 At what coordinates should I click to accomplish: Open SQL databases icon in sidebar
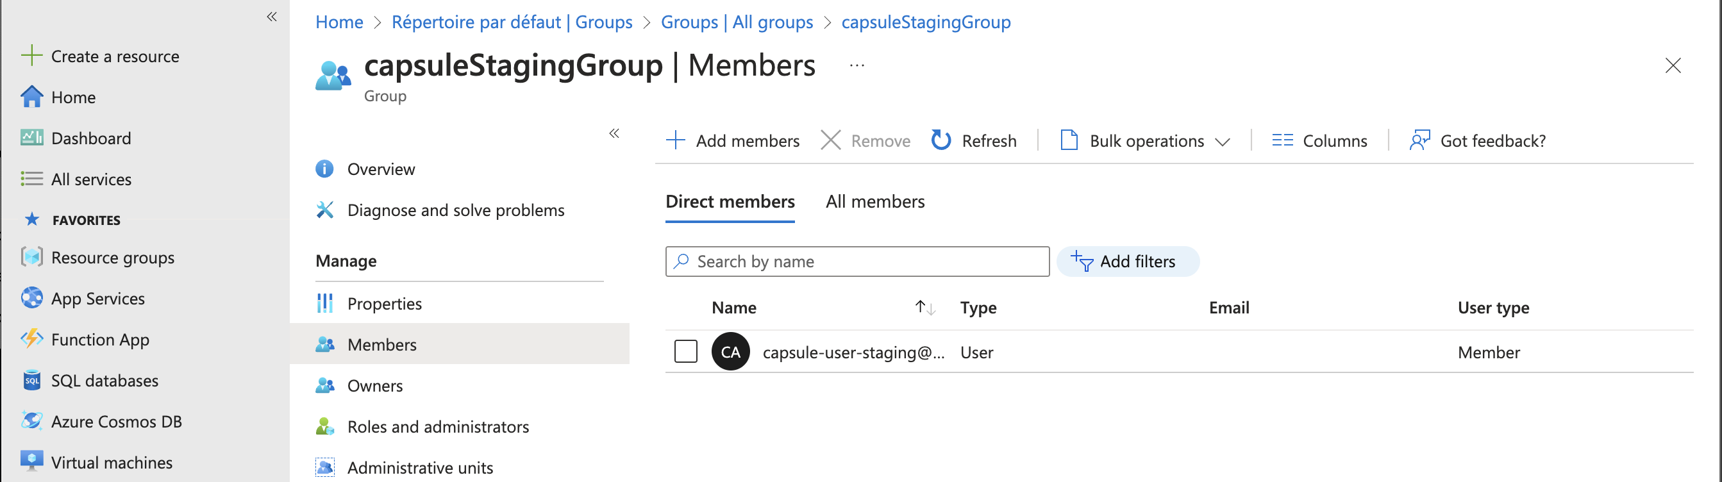tap(31, 380)
